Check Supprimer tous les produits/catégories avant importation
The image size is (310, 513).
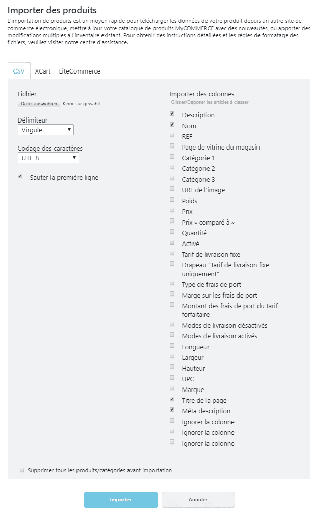click(22, 470)
